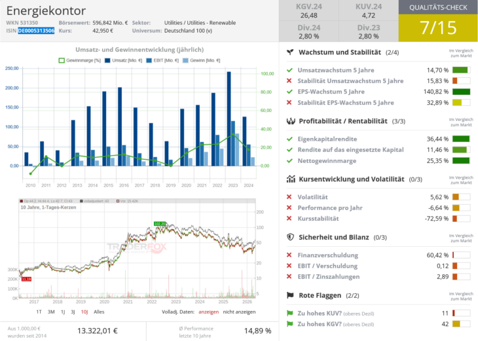
Task: Click the Div.23 2,80 % tile
Action: [x=369, y=31]
